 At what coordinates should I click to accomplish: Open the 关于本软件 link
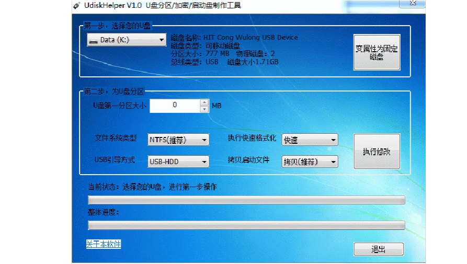click(104, 244)
